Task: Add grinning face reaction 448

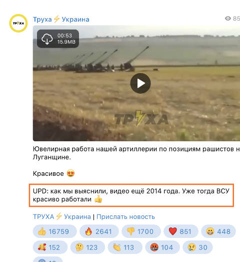Action: click(218, 231)
